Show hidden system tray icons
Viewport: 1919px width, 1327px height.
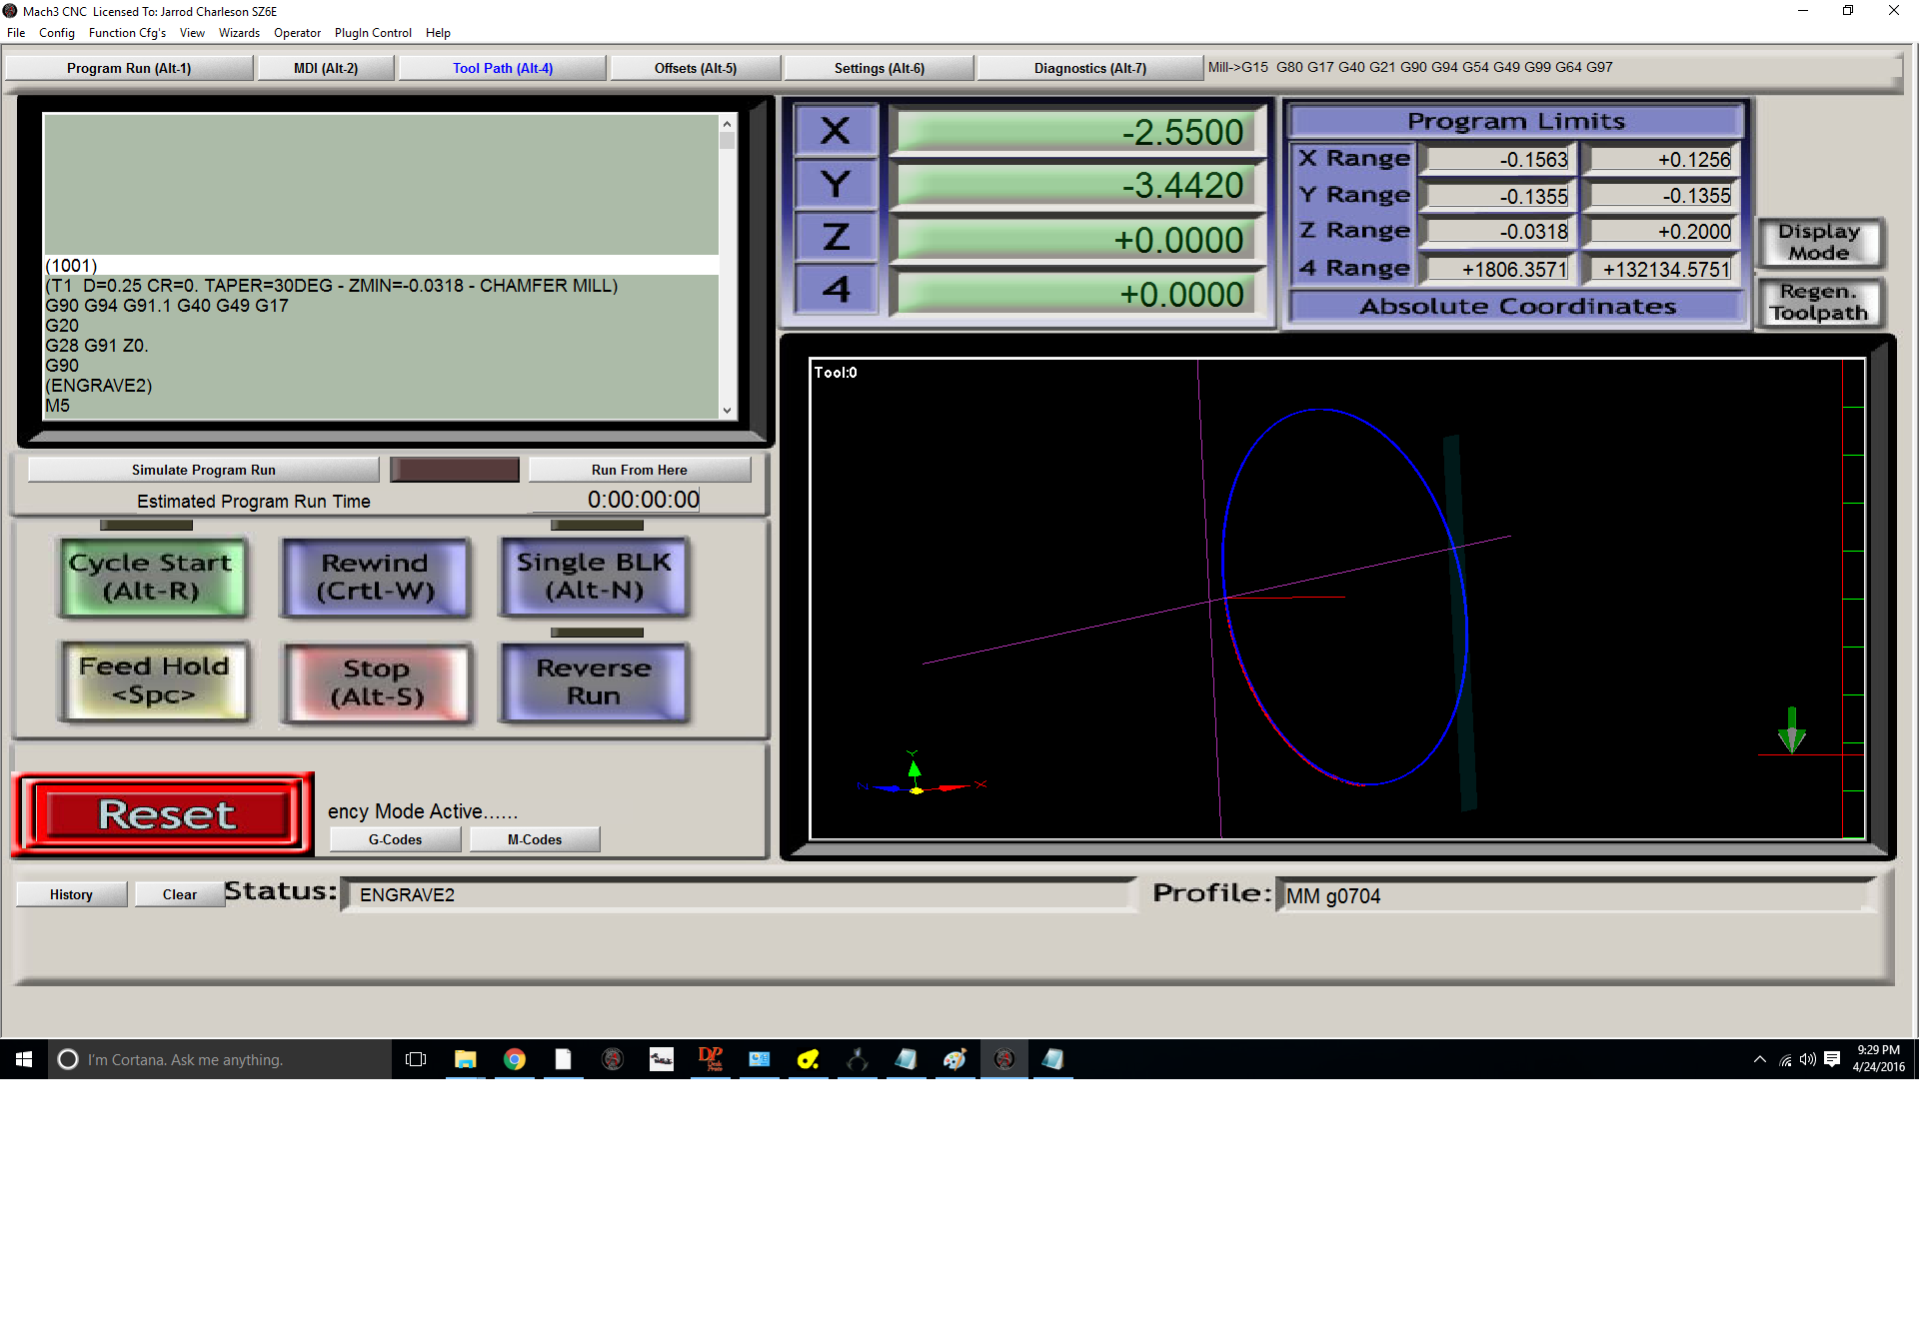click(x=1759, y=1059)
